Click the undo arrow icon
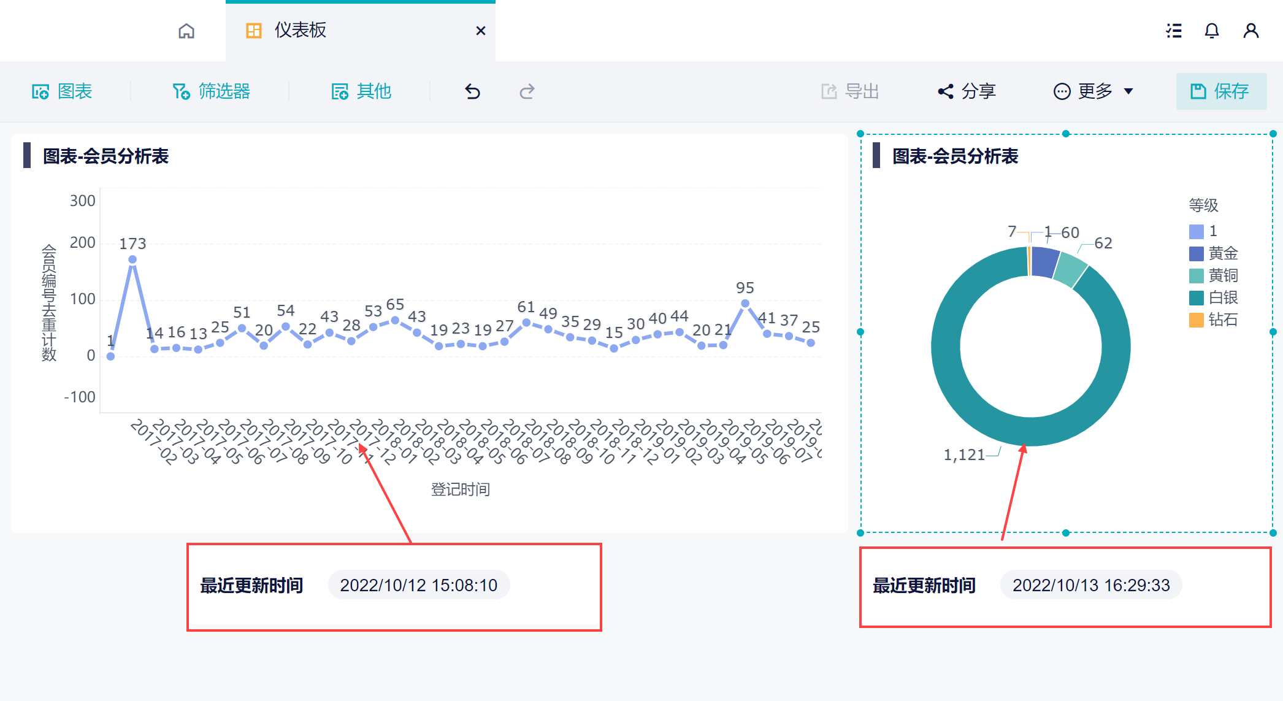 tap(472, 91)
